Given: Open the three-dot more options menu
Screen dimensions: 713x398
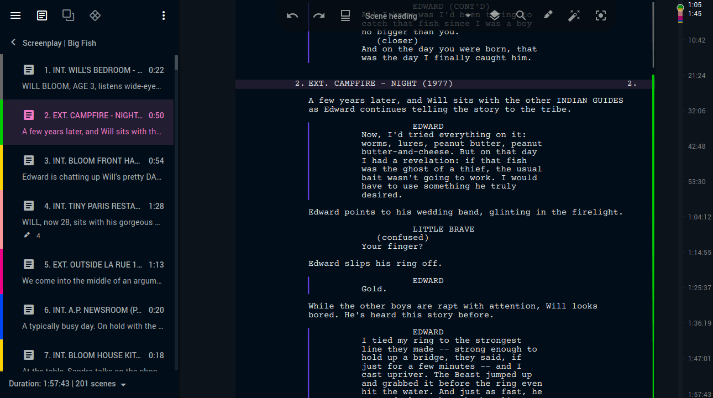Looking at the screenshot, I should (164, 15).
